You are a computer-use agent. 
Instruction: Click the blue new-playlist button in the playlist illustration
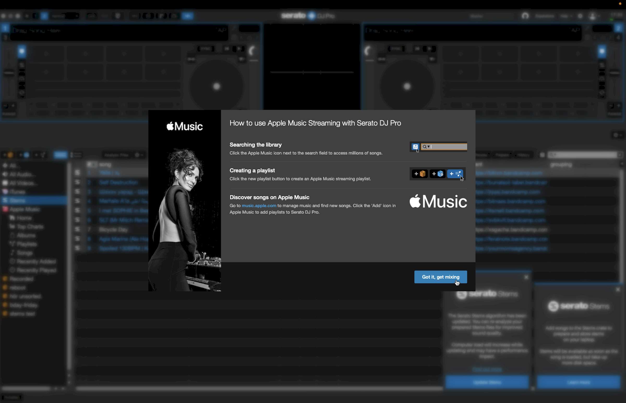pyautogui.click(x=455, y=174)
